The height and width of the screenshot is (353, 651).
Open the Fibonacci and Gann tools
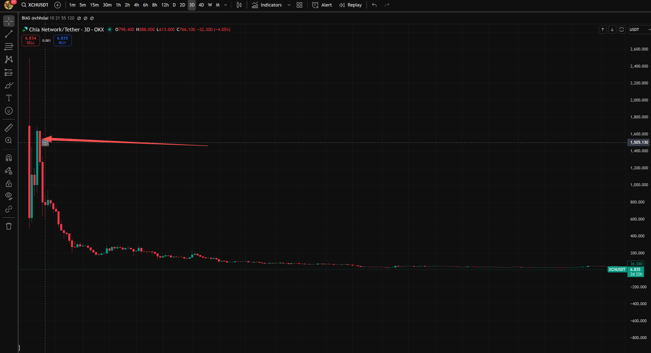coord(9,47)
